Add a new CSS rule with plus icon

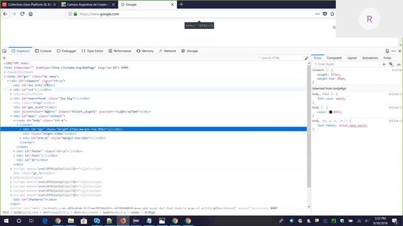384,64
